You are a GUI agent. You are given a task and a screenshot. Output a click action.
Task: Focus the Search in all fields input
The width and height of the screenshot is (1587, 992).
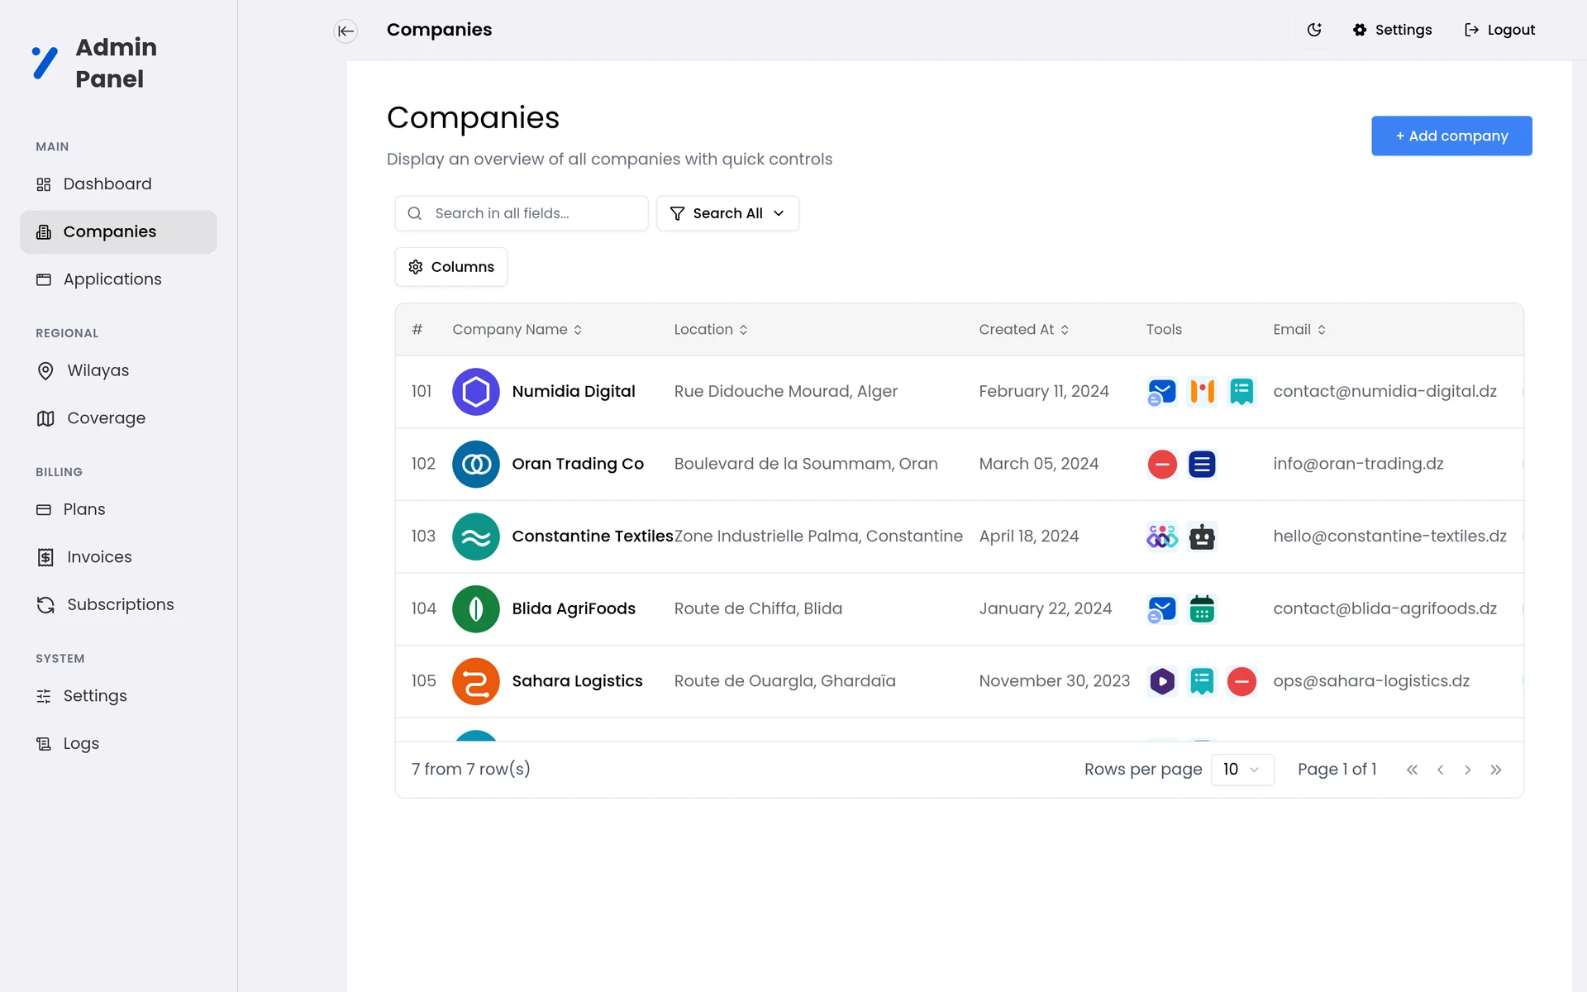click(x=522, y=213)
